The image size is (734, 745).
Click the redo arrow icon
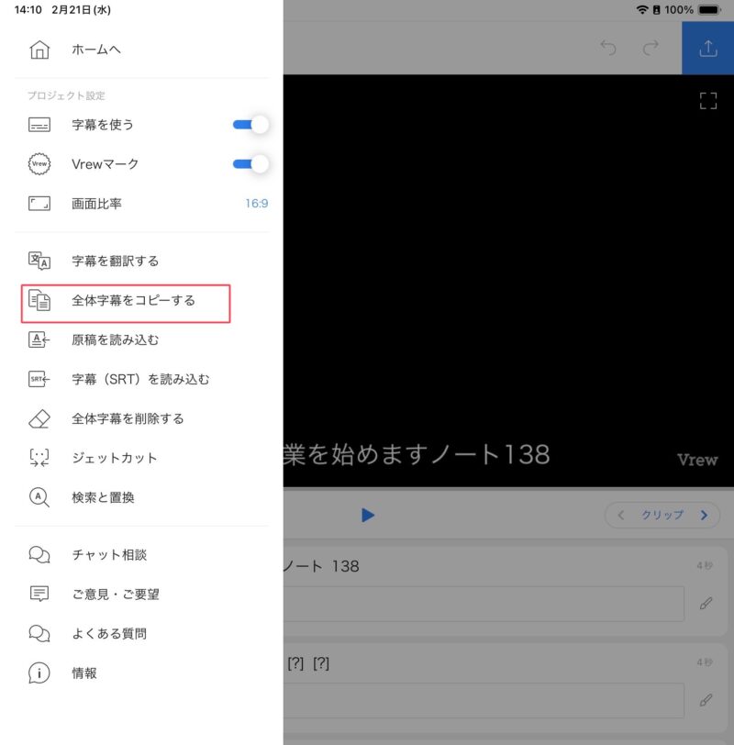(x=651, y=48)
